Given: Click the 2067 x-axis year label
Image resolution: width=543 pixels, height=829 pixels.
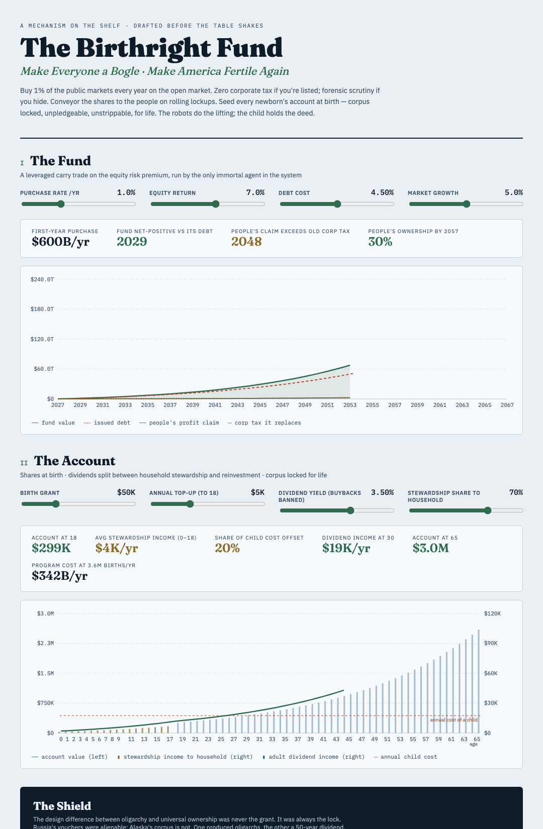Looking at the screenshot, I should coord(507,405).
